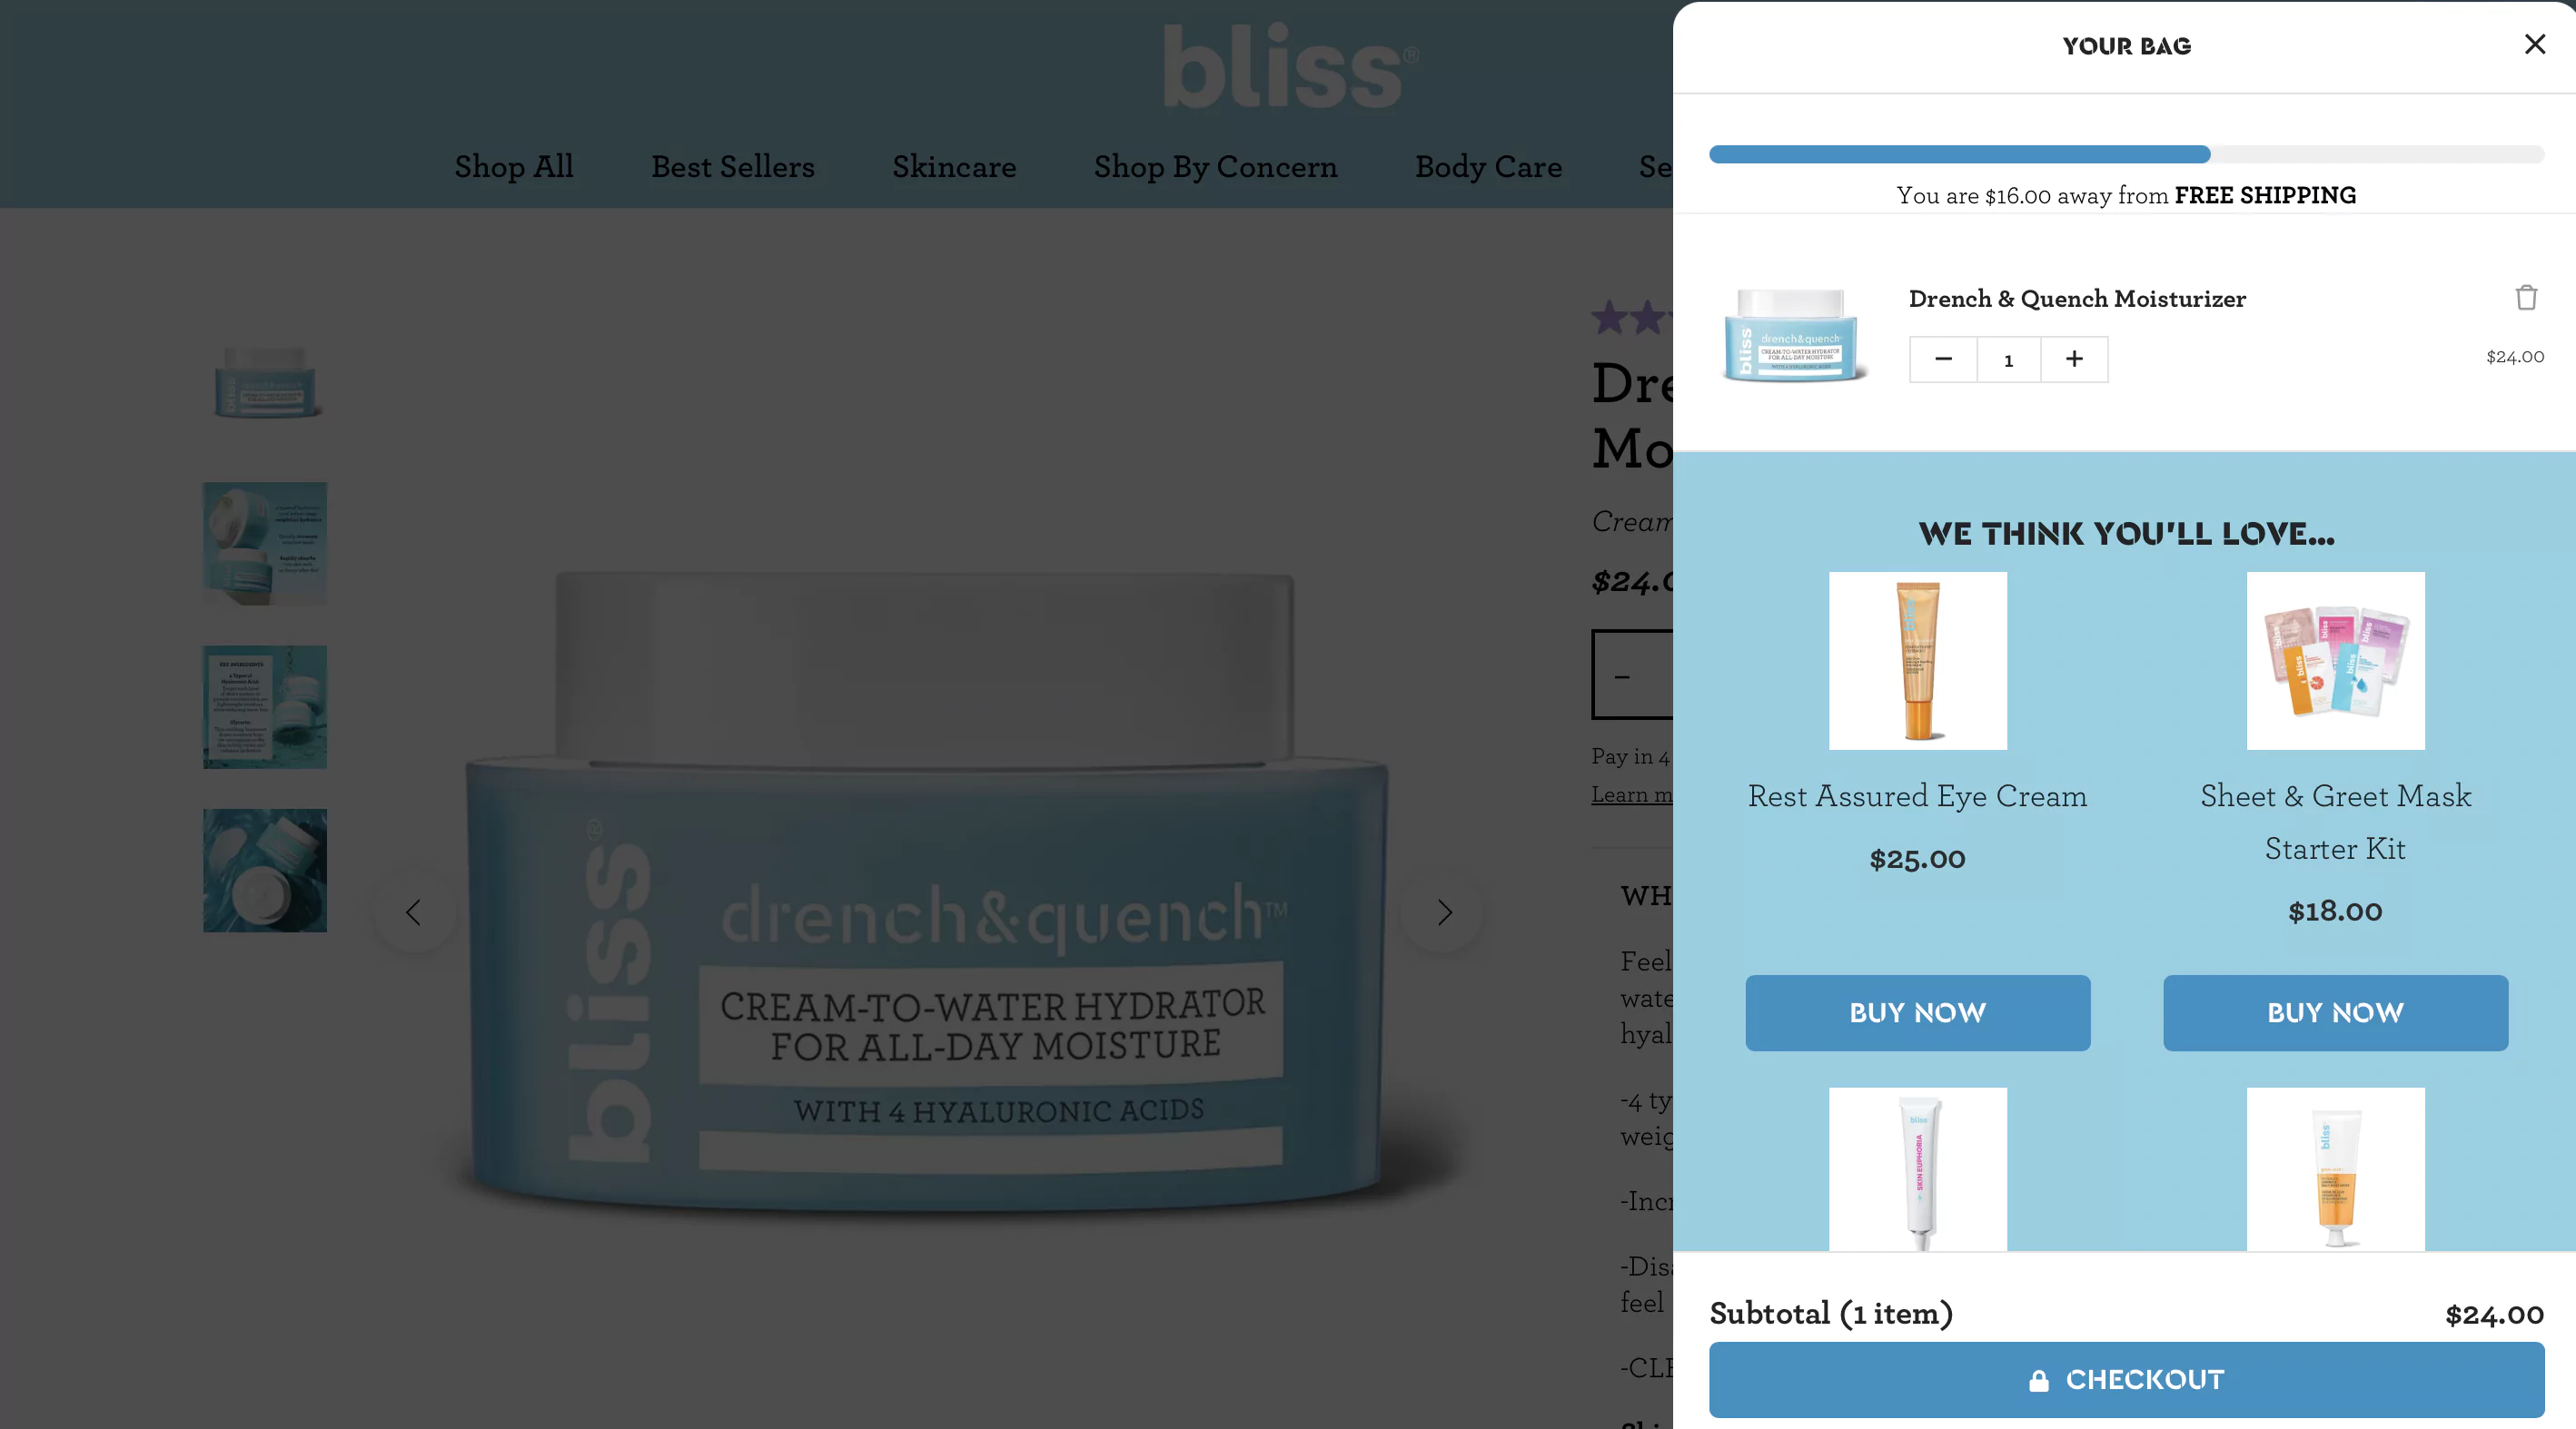The width and height of the screenshot is (2576, 1429).
Task: Click the Checkout button to proceed
Action: coord(2127,1380)
